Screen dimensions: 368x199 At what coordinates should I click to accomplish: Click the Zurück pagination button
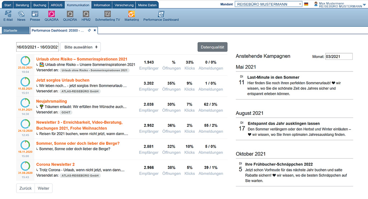tap(26, 188)
